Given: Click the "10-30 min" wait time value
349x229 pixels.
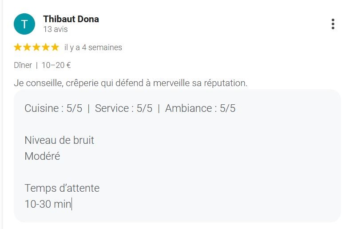Looking at the screenshot, I should pos(48,204).
